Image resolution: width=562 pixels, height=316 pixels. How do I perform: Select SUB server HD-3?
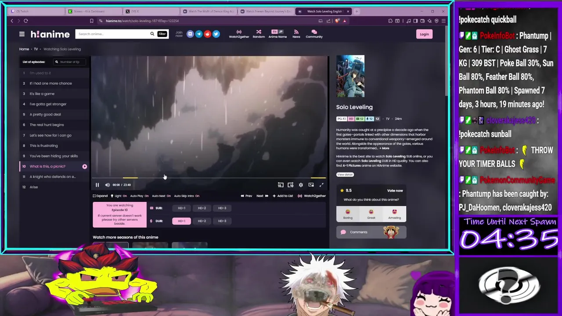coord(222,208)
